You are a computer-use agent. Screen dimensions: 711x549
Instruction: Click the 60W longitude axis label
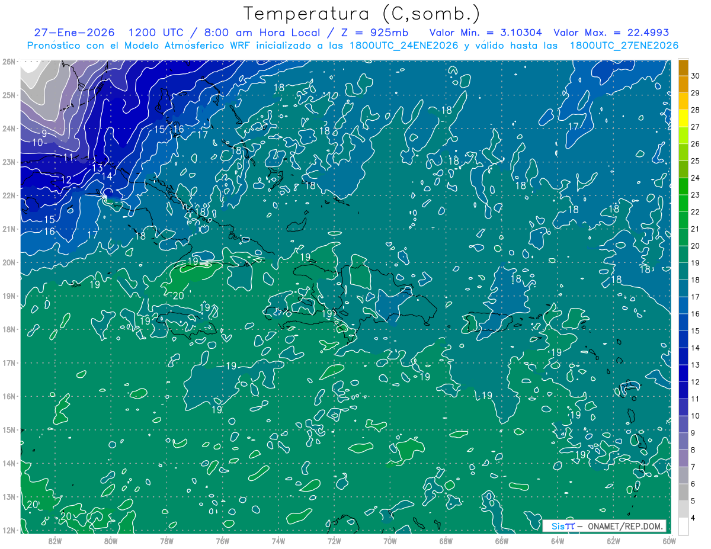click(669, 541)
